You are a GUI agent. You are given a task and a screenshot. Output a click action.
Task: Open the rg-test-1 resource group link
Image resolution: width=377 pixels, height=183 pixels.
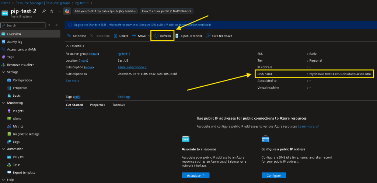tap(123, 54)
